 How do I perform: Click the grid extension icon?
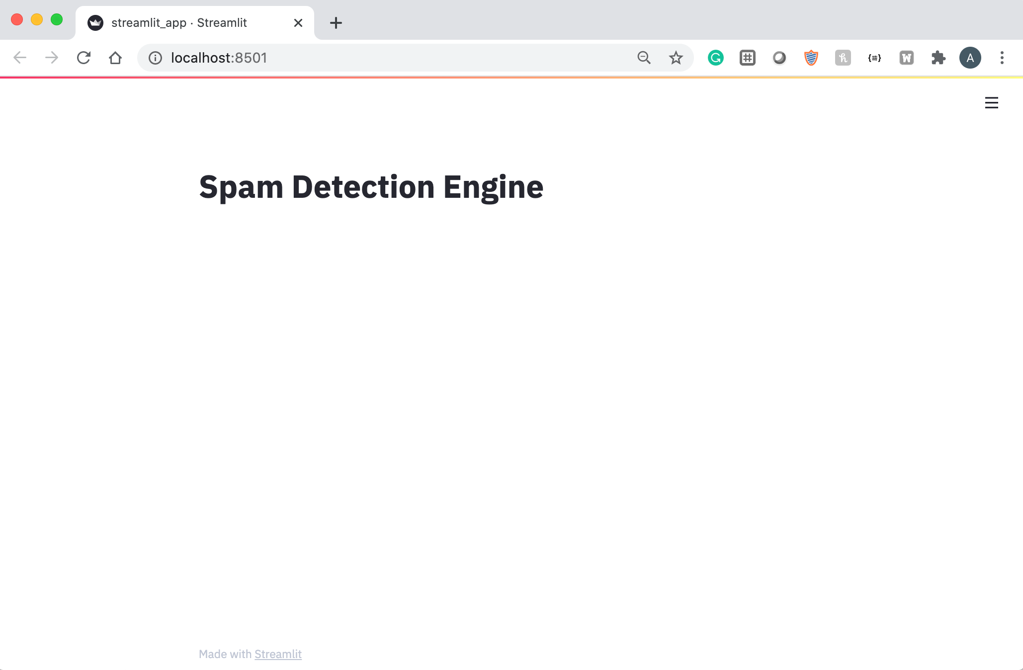pos(747,58)
